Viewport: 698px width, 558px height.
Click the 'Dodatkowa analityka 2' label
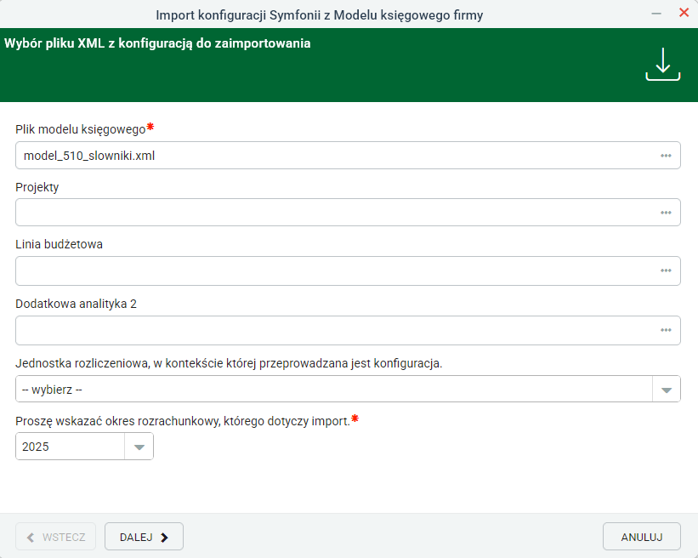pos(76,304)
